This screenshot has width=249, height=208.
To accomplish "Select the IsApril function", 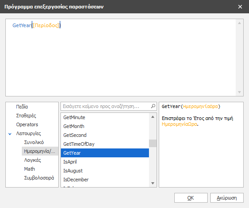I will pos(105,162).
